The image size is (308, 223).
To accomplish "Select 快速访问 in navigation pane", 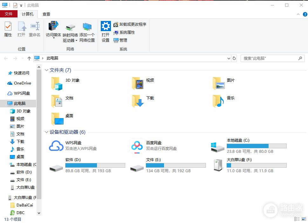I will [19, 73].
